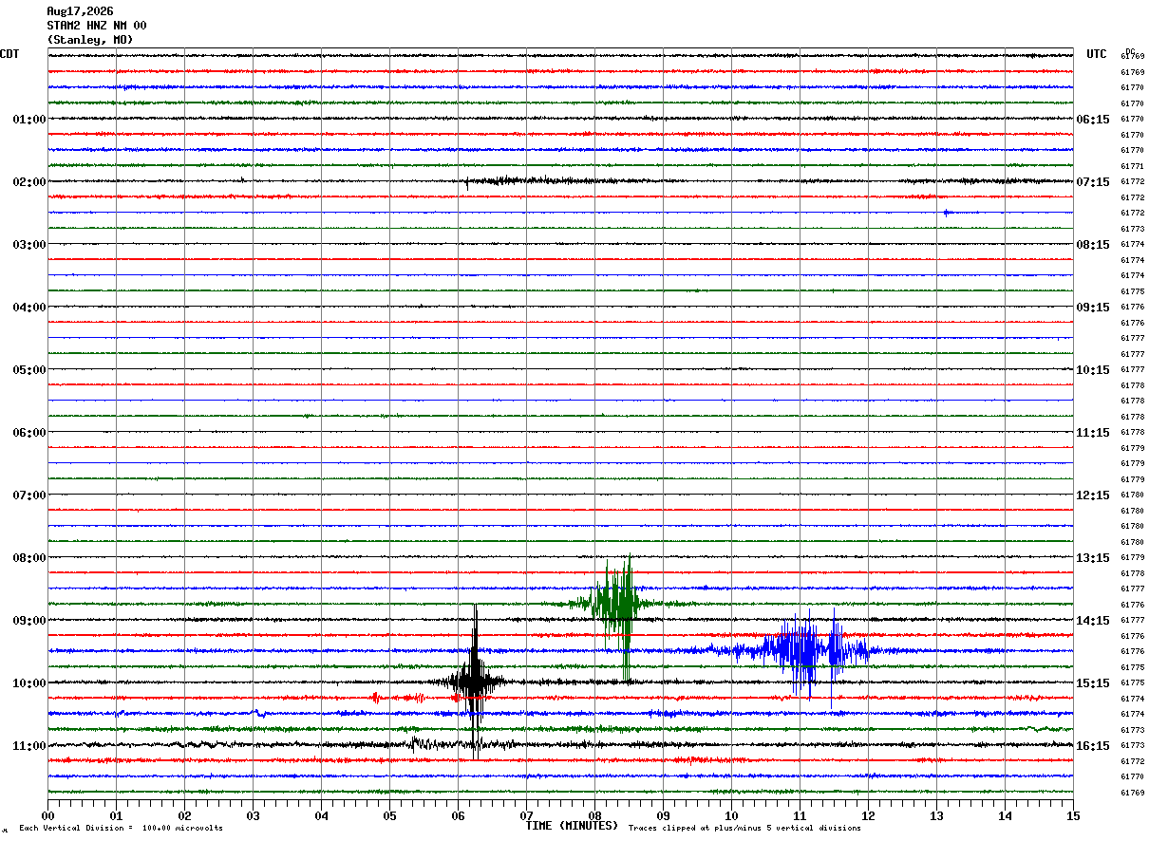Select the 11:00 CDT row label
Viewport: 1149px width, 841px height.
click(x=28, y=745)
